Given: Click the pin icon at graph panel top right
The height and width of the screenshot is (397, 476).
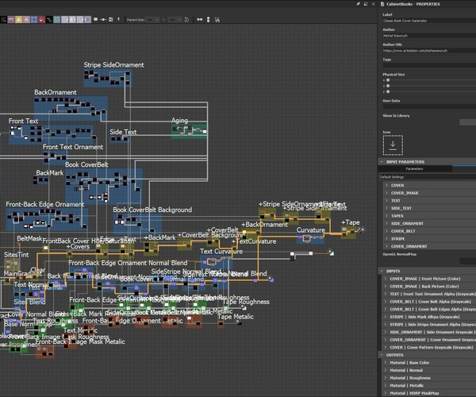Looking at the screenshot, I should click(358, 4).
